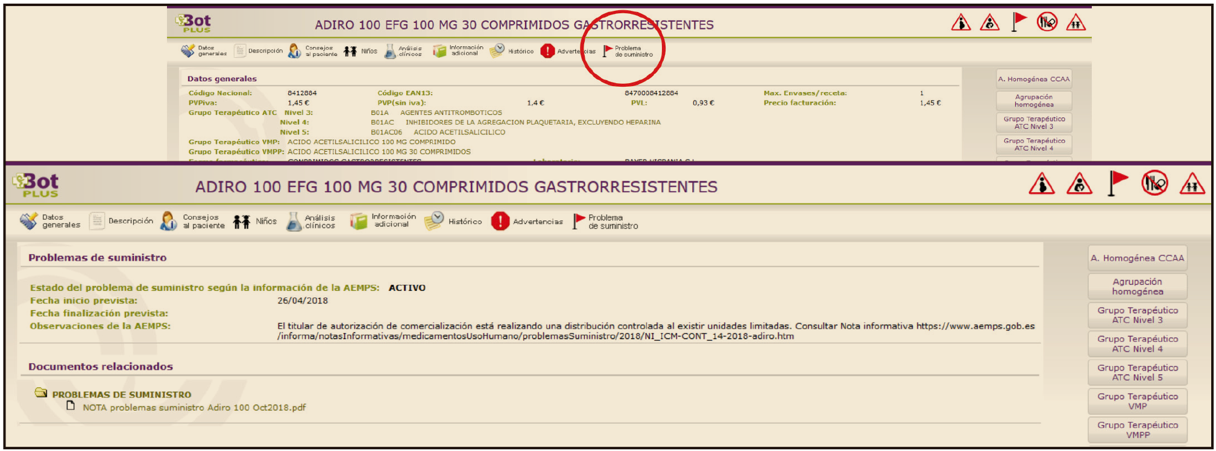The height and width of the screenshot is (451, 1216).
Task: Click the Bot PLUS logo in the lower panel
Action: tap(36, 185)
